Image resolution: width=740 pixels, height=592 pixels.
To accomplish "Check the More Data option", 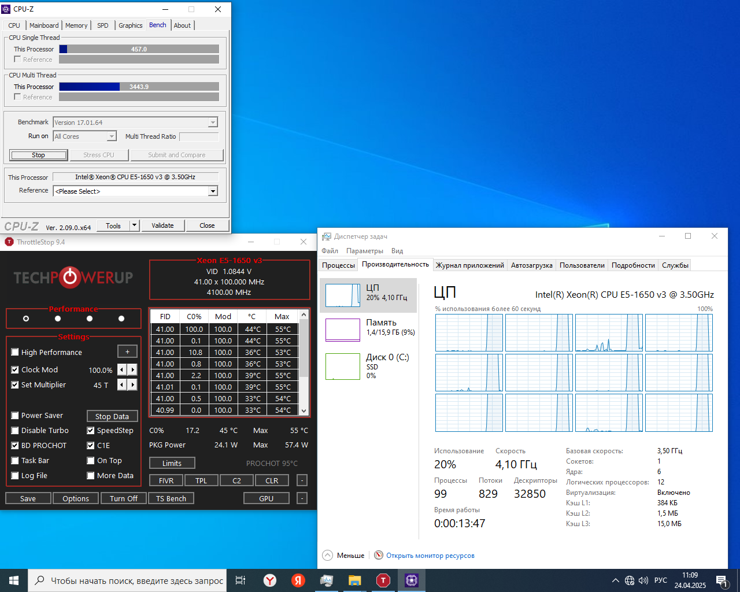I will click(91, 475).
